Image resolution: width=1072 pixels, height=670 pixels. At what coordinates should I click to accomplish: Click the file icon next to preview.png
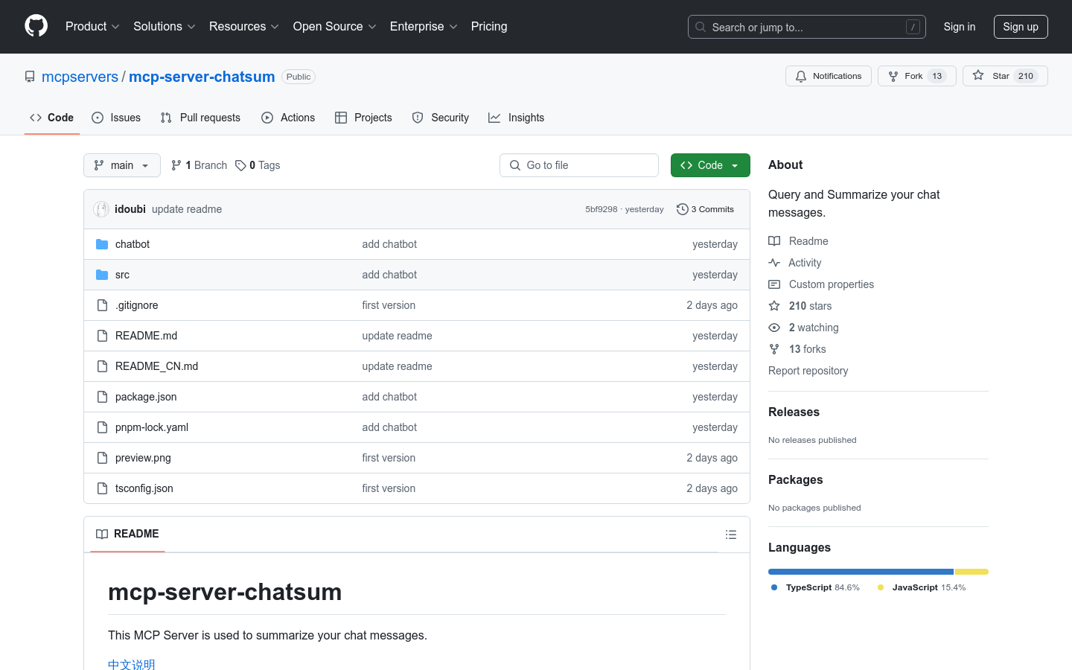(x=102, y=458)
